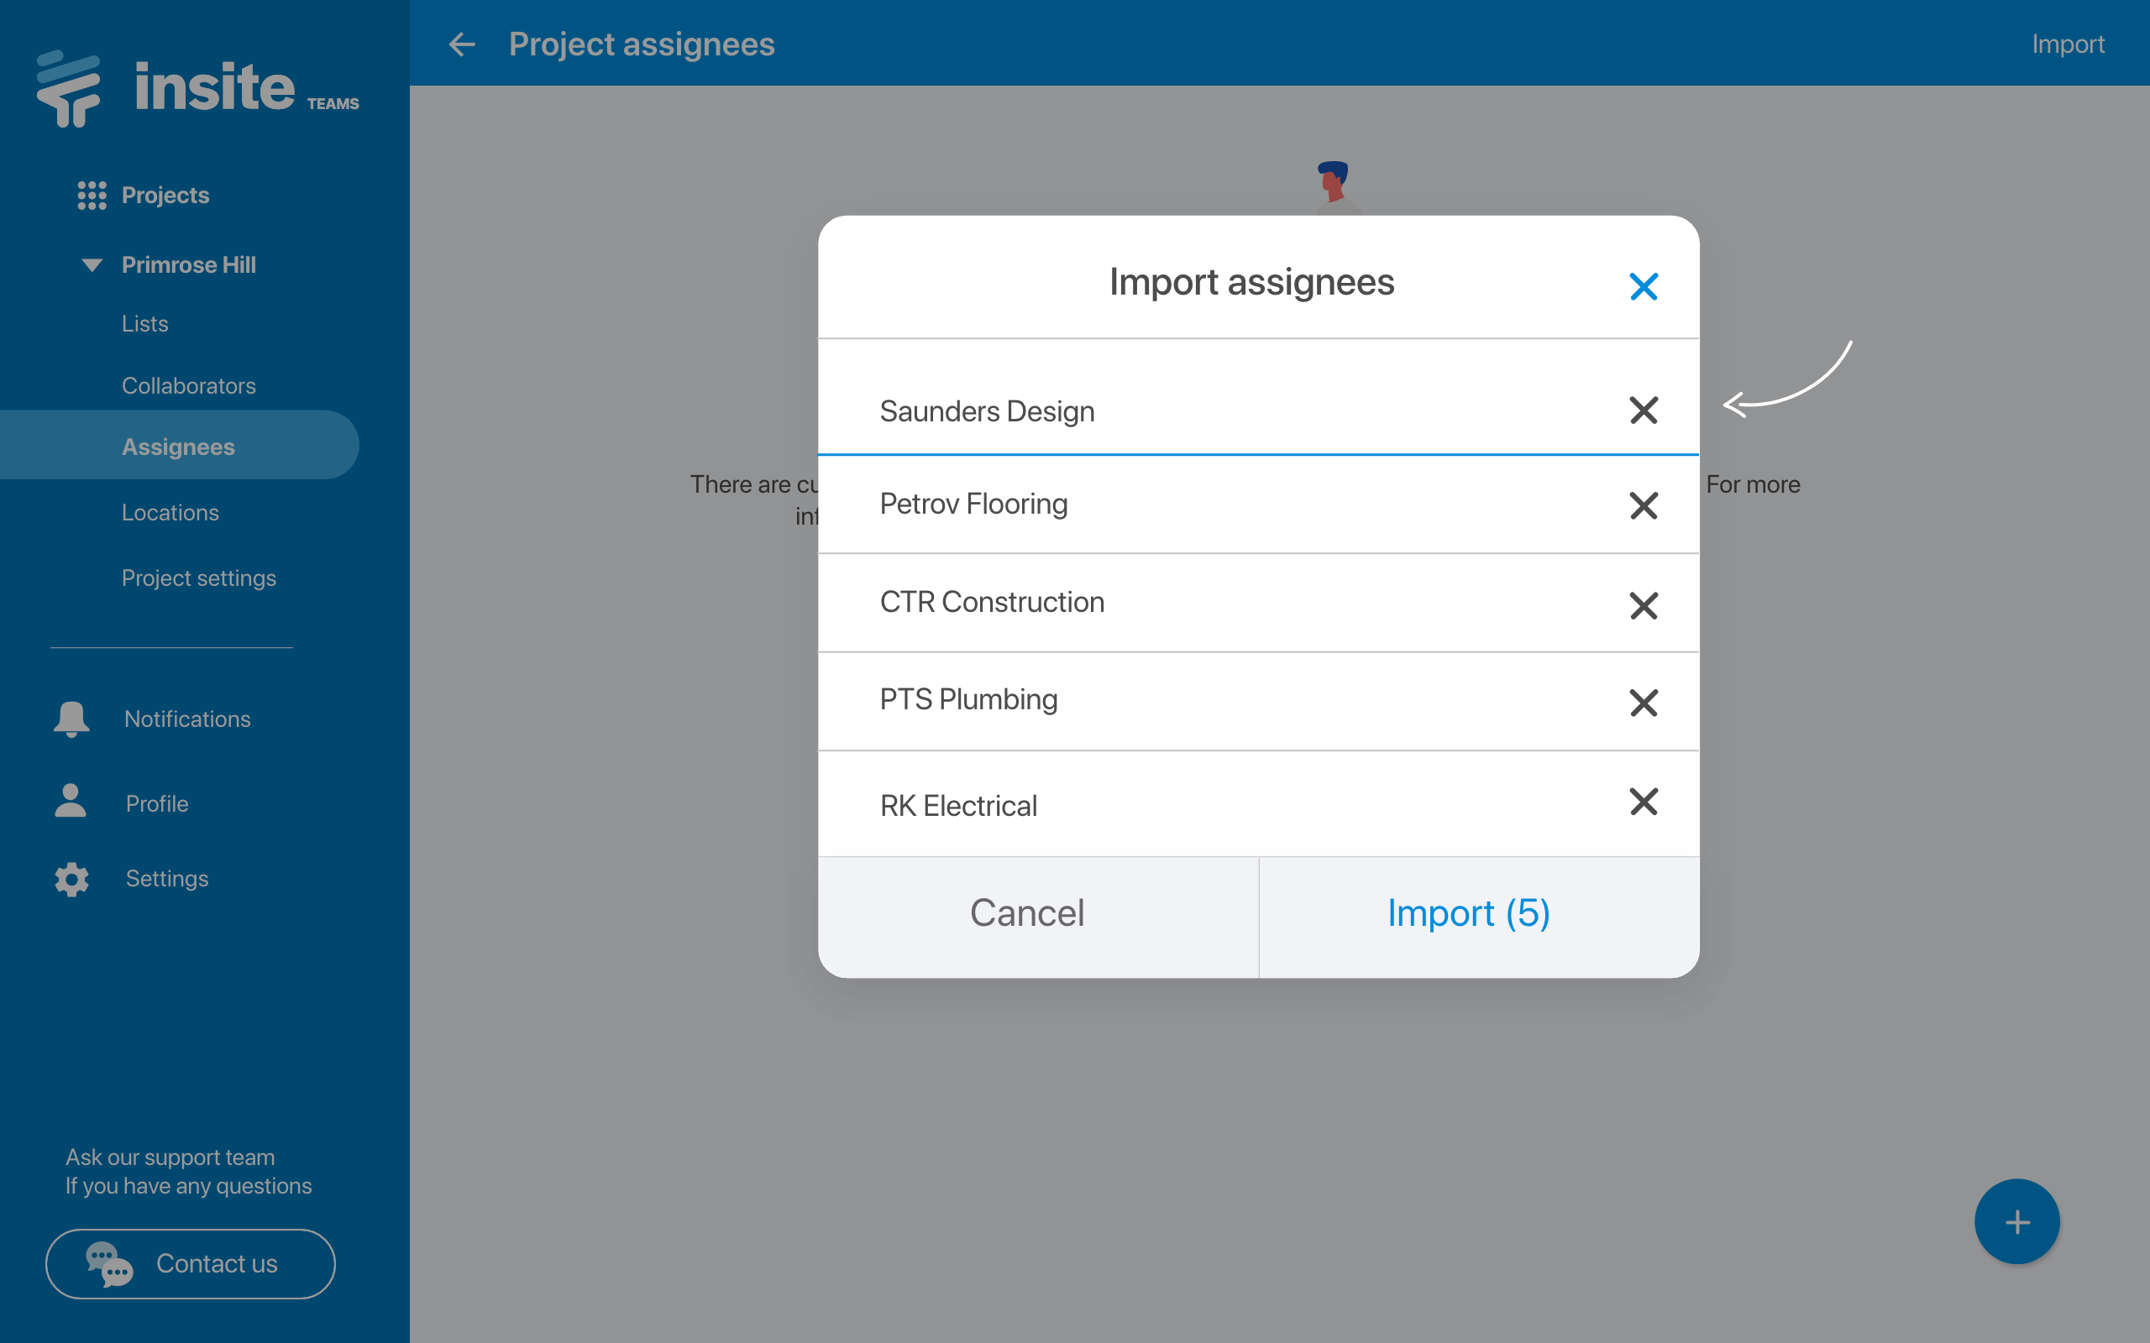Open the Projects grid menu
Image resolution: width=2150 pixels, height=1343 pixels.
[92, 196]
